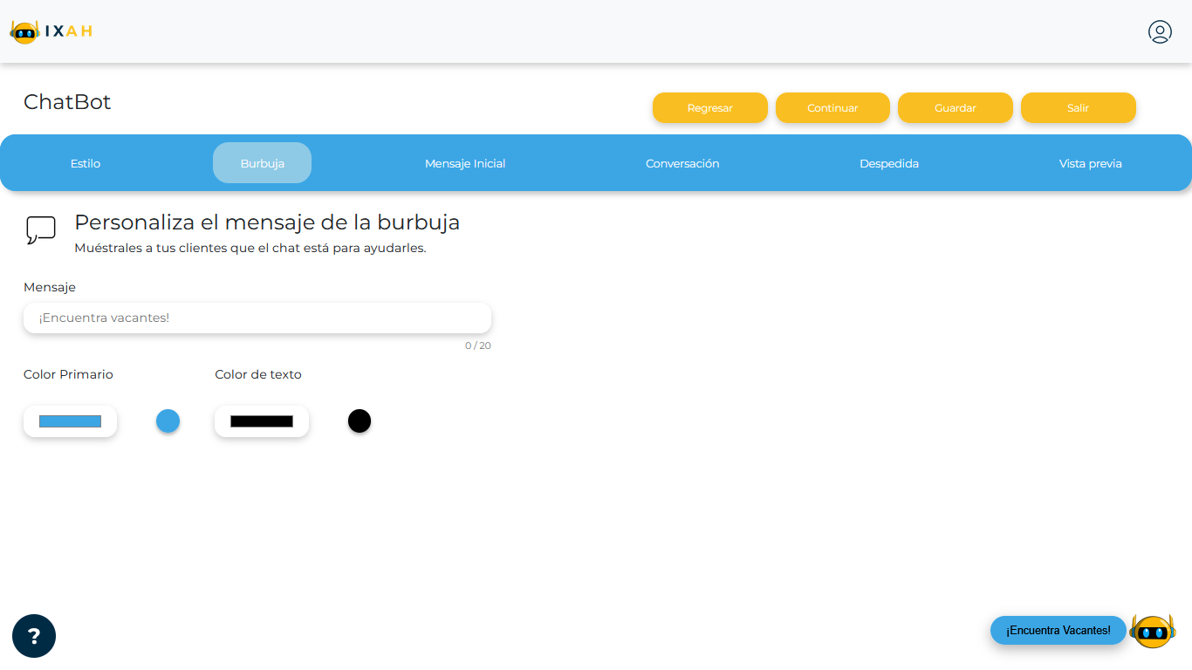Open the help question mark button

[34, 636]
